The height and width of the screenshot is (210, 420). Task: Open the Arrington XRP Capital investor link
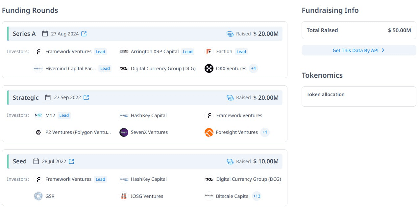point(155,52)
